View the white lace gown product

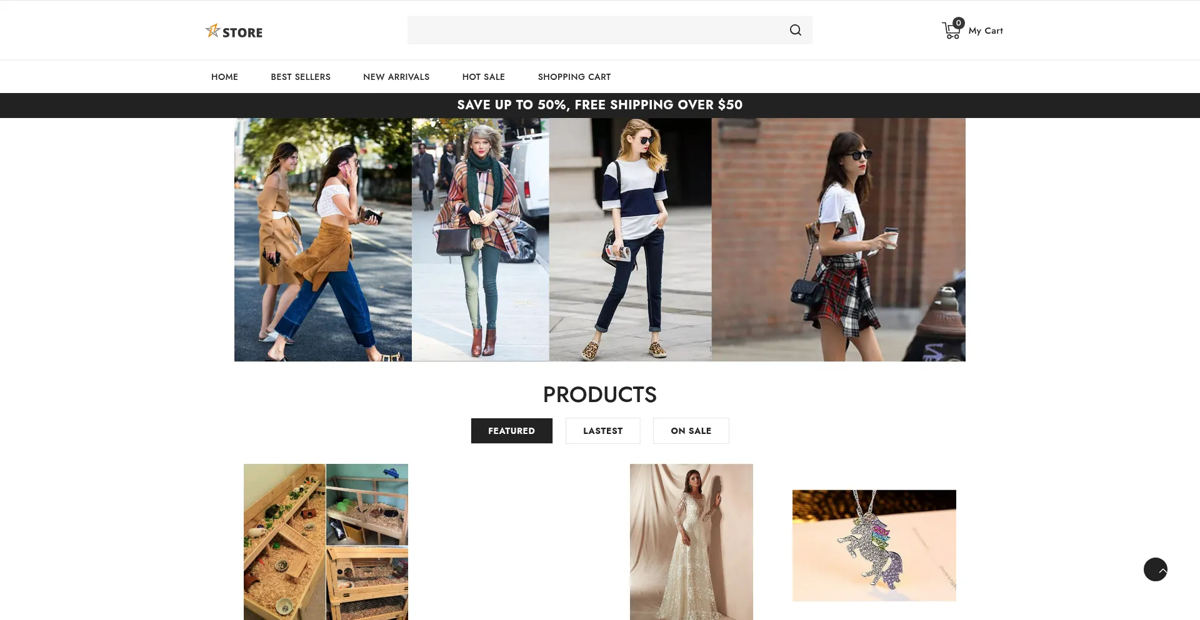691,541
